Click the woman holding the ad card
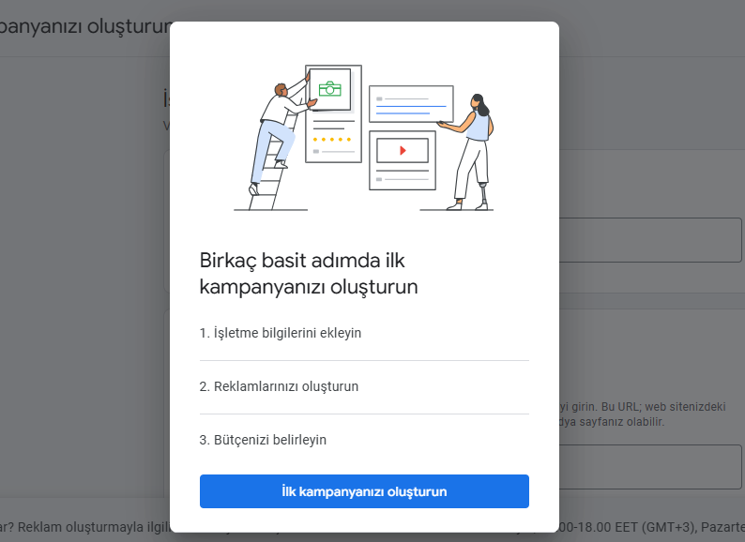Image resolution: width=745 pixels, height=542 pixels. pyautogui.click(x=470, y=152)
